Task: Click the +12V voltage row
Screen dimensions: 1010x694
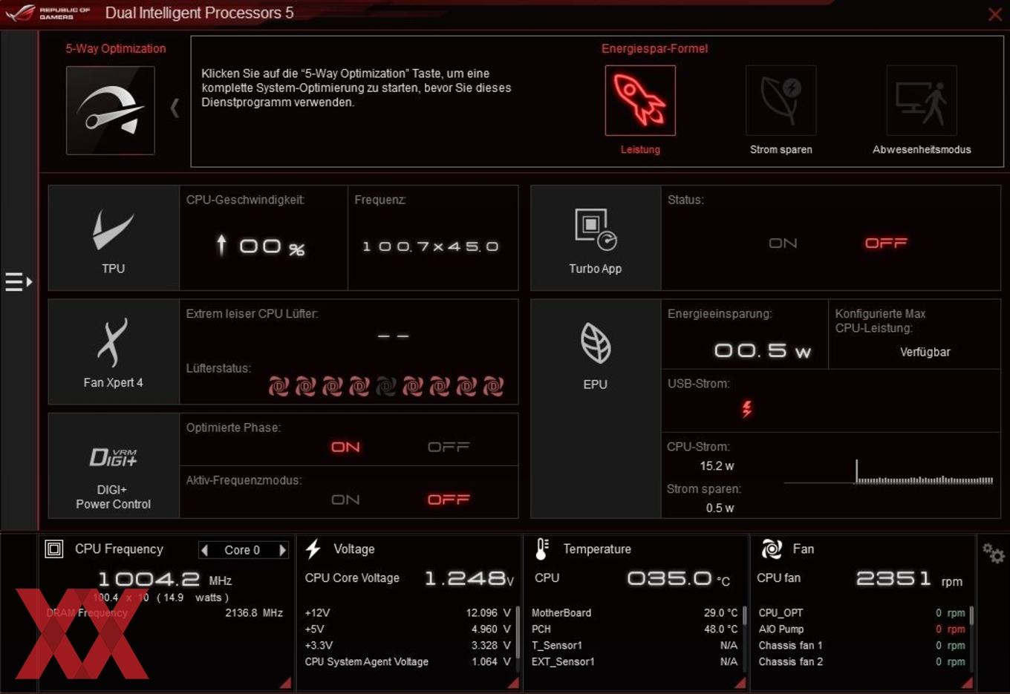Action: pos(408,613)
